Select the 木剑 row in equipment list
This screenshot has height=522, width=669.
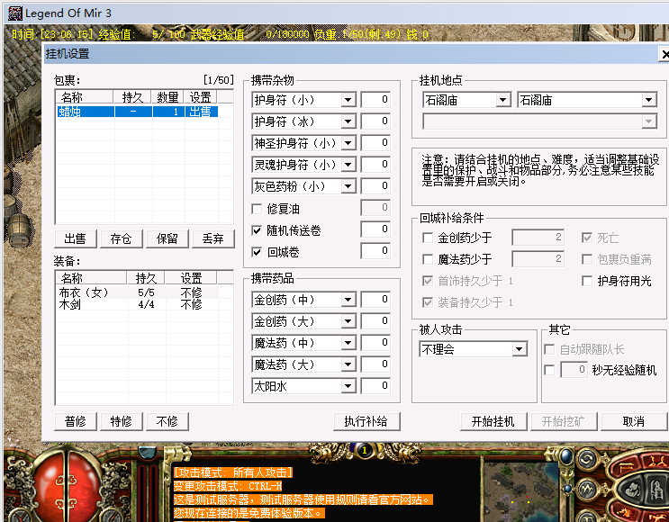(x=138, y=304)
